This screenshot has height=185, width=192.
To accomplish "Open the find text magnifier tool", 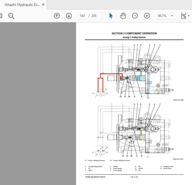I will click(11, 16).
